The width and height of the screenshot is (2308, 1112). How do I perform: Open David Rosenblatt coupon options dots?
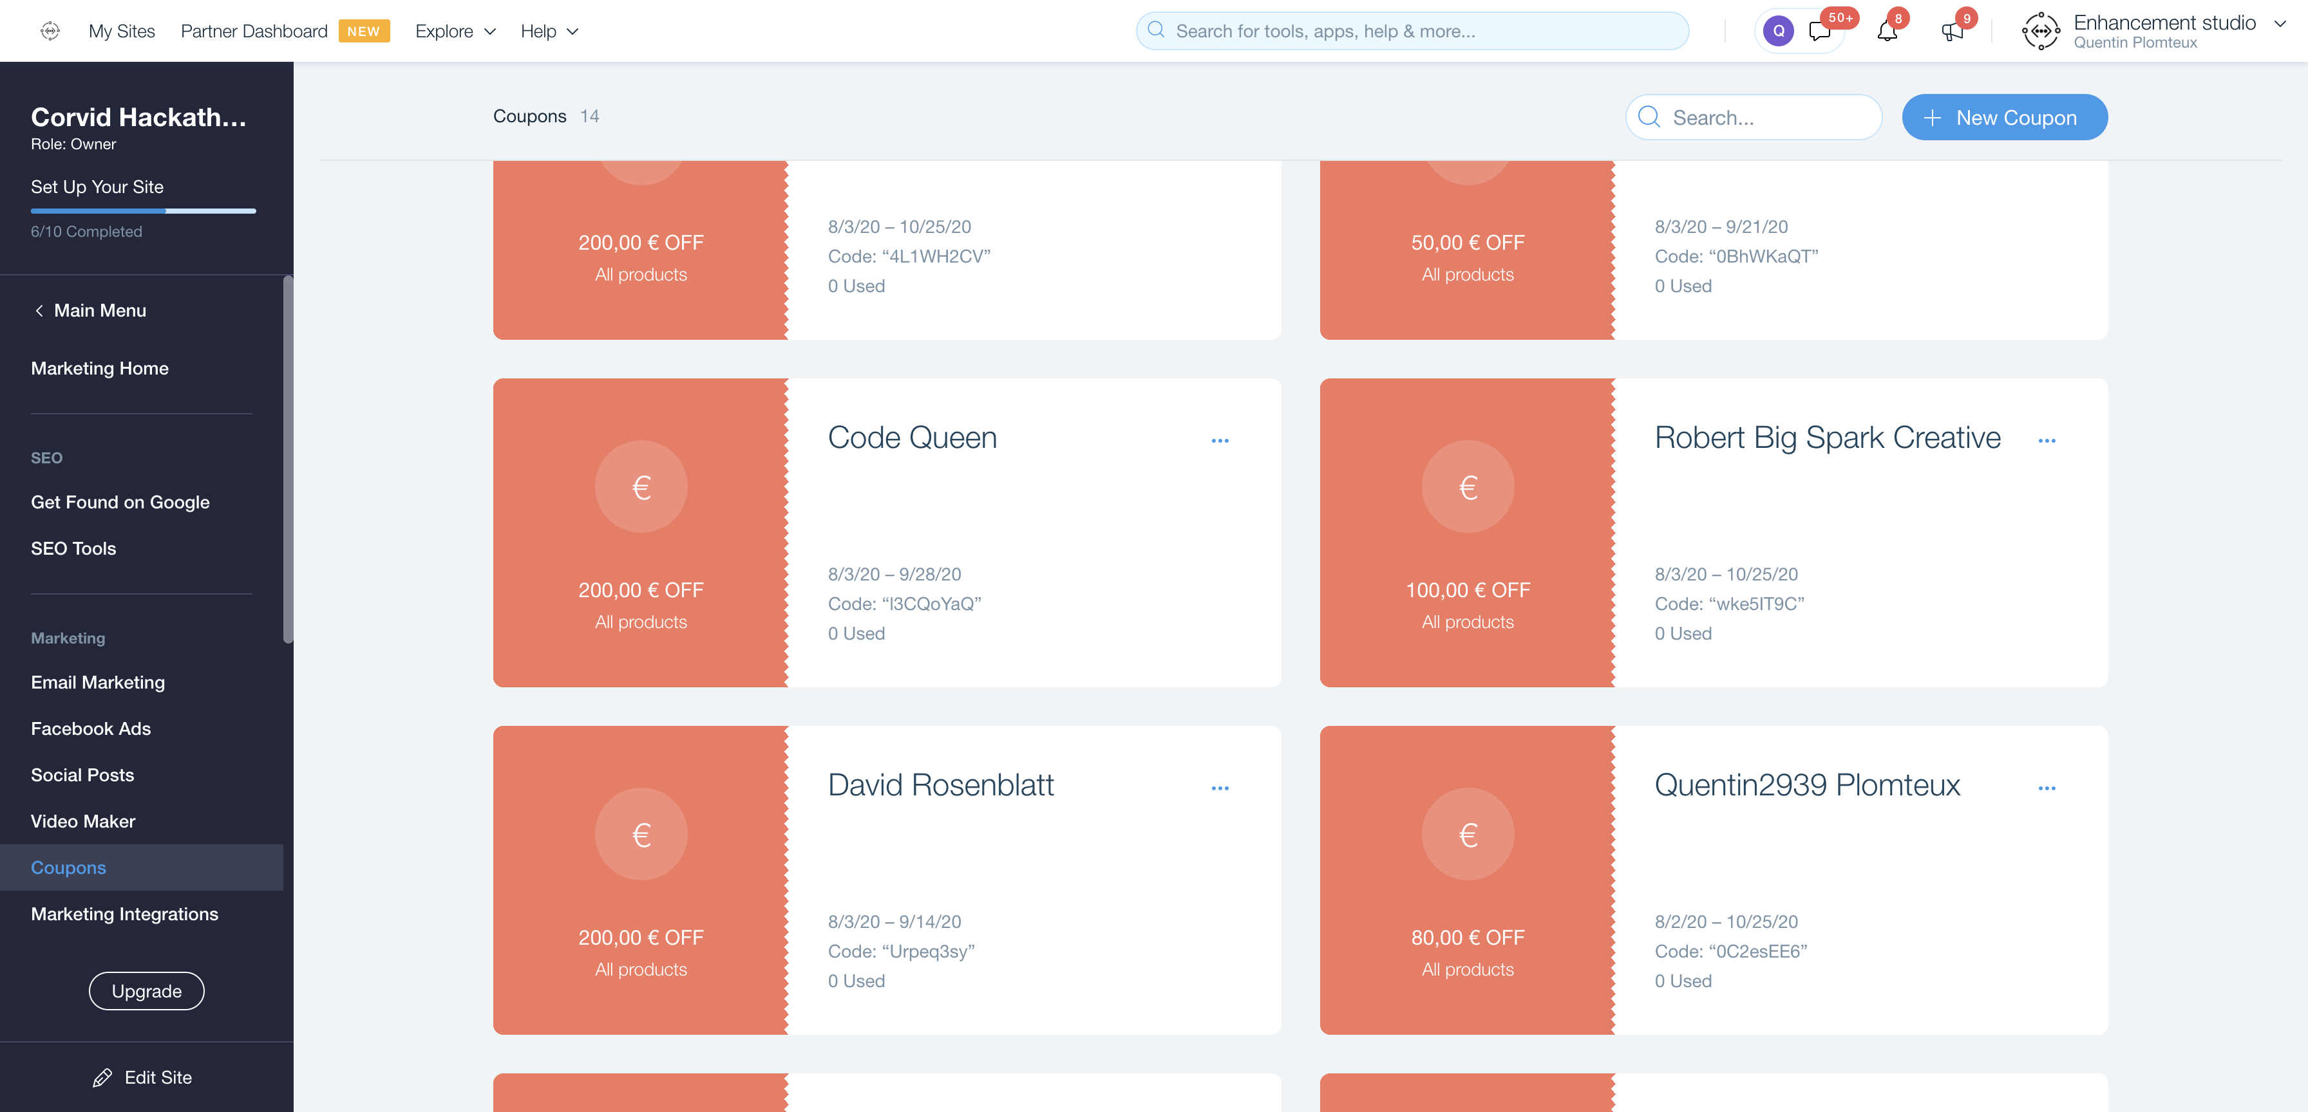(1220, 788)
